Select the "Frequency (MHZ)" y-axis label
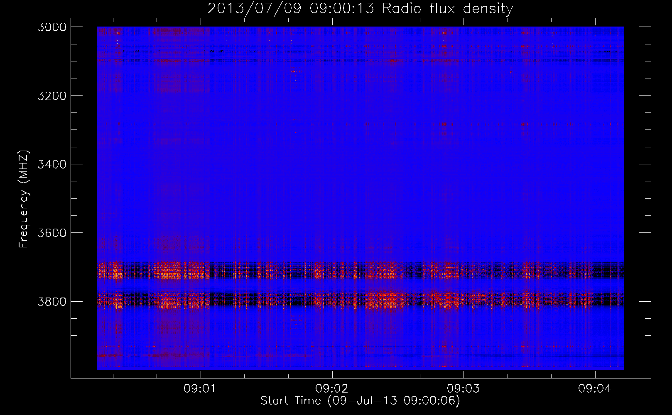 pyautogui.click(x=24, y=199)
